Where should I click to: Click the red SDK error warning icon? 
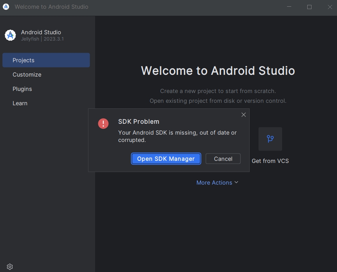coord(103,124)
